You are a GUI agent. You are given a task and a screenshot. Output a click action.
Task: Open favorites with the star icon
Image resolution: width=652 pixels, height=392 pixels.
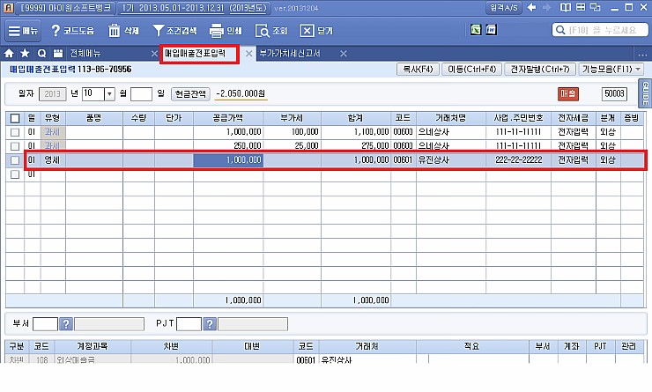(25, 53)
